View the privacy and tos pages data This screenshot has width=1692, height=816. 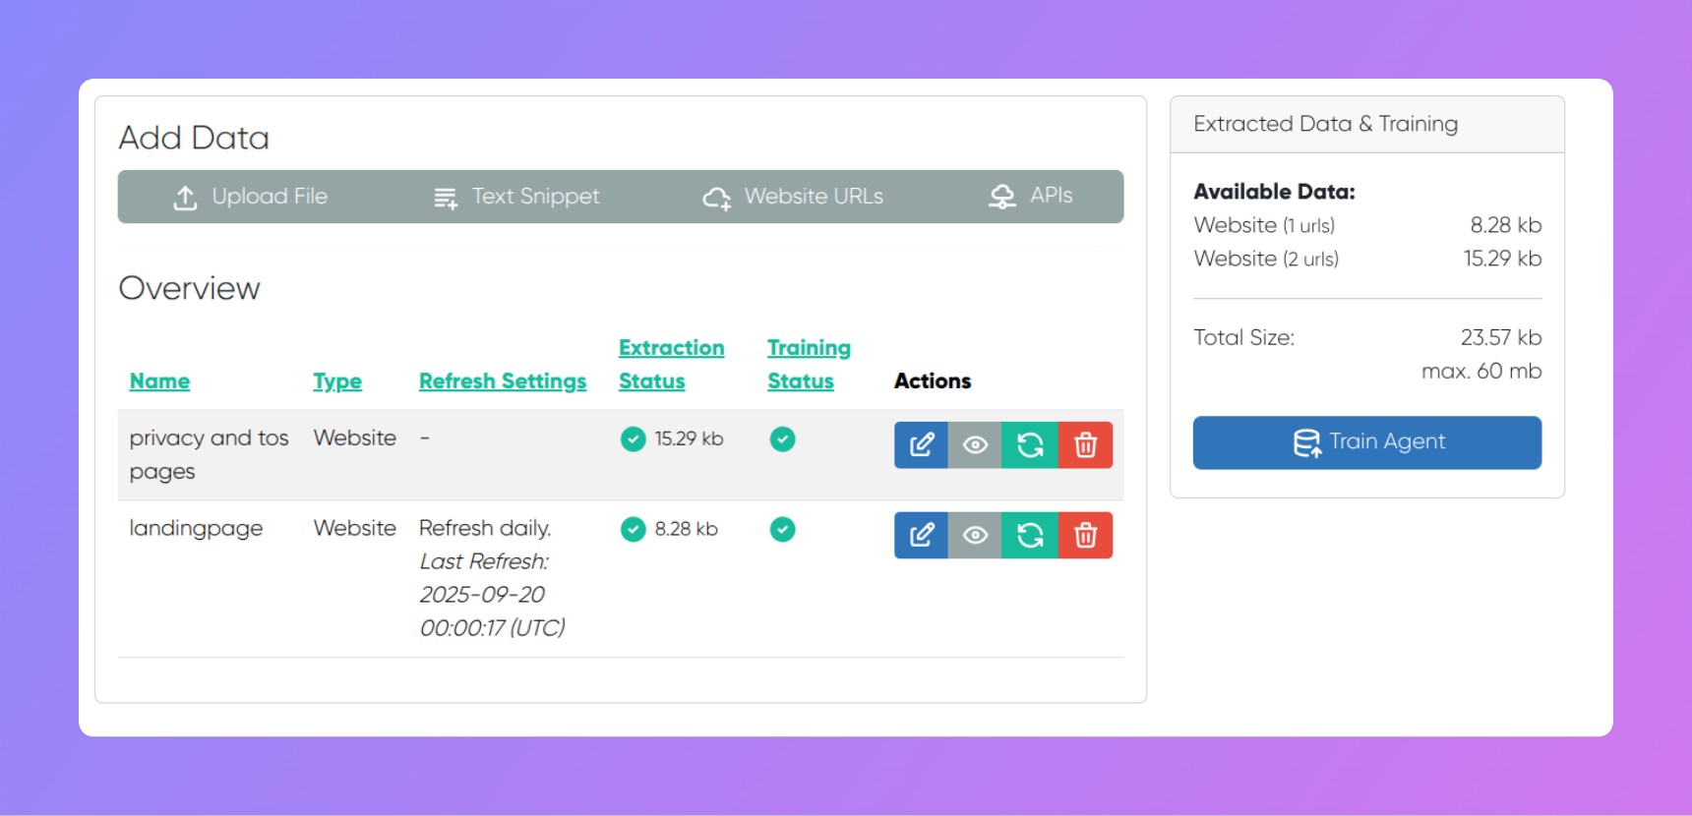point(975,445)
